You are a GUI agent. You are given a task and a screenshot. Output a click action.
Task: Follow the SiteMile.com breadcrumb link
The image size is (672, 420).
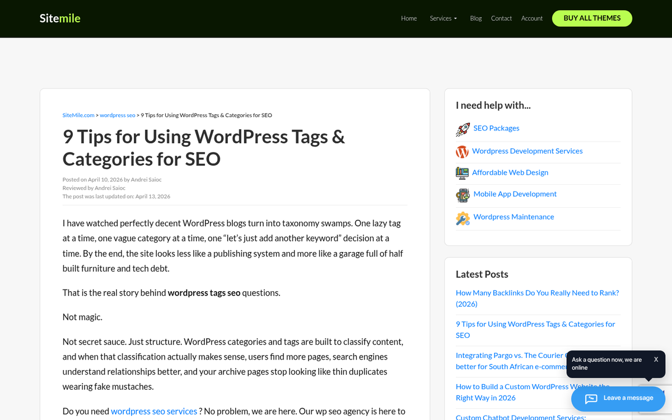point(78,115)
